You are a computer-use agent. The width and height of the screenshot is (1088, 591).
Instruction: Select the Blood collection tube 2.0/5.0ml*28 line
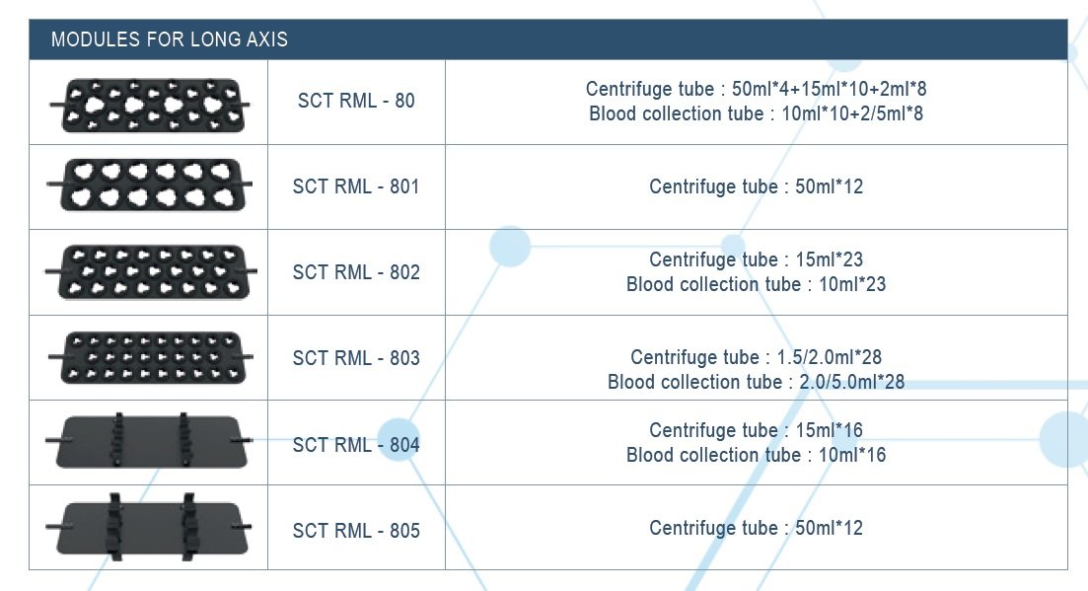pyautogui.click(x=756, y=382)
